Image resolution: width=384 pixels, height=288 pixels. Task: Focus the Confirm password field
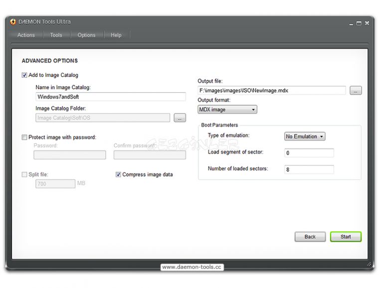click(x=150, y=155)
